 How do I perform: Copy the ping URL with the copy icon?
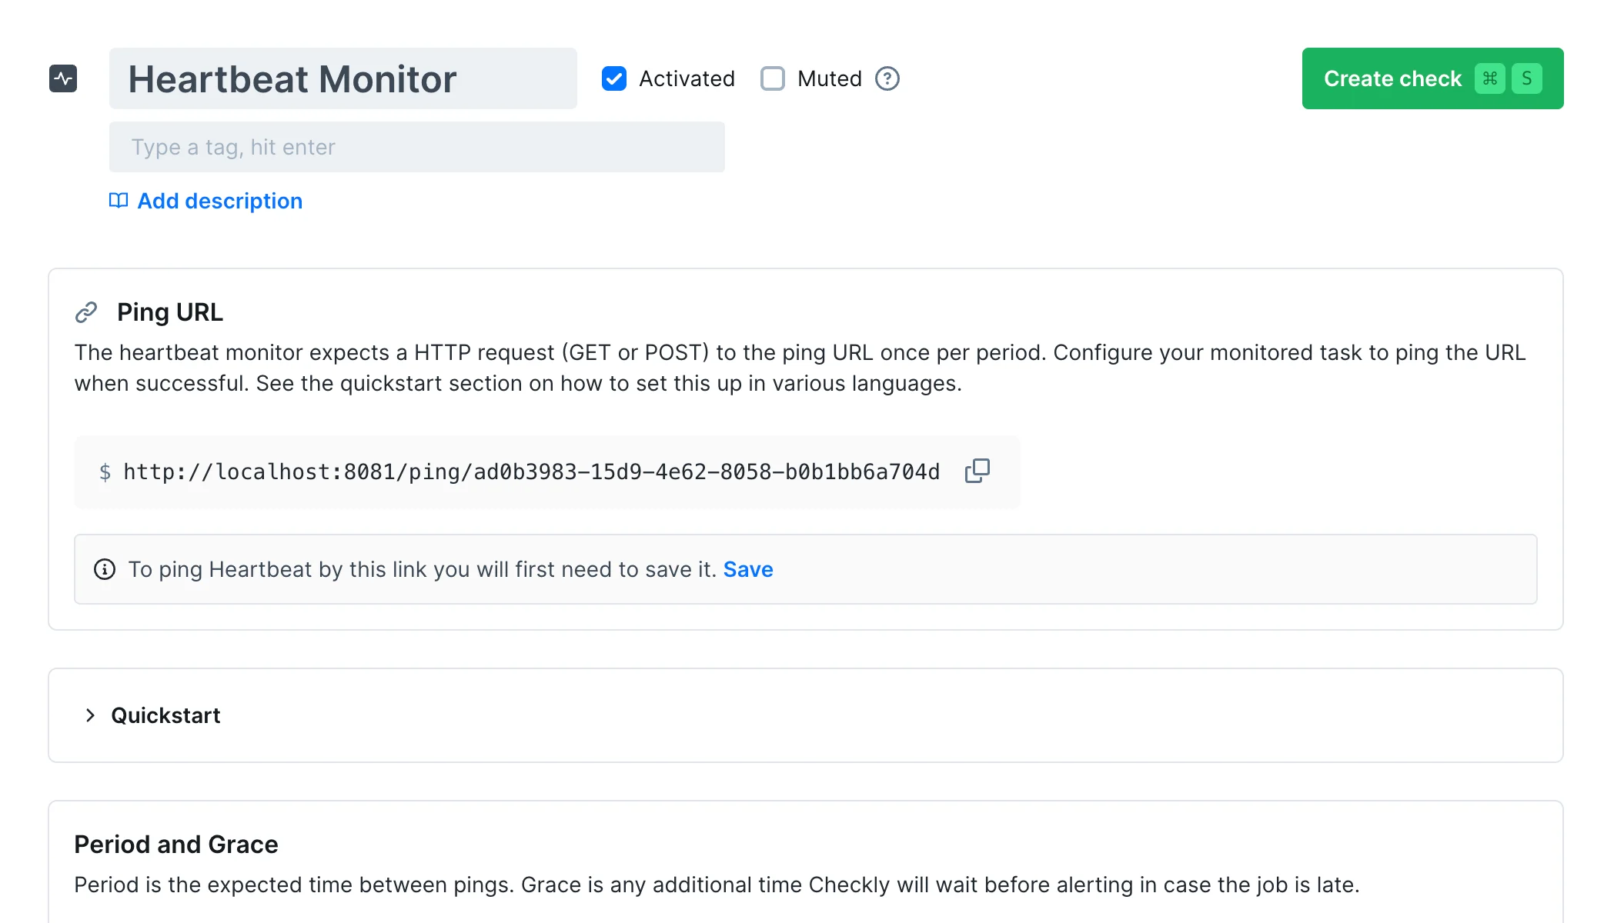click(x=977, y=471)
